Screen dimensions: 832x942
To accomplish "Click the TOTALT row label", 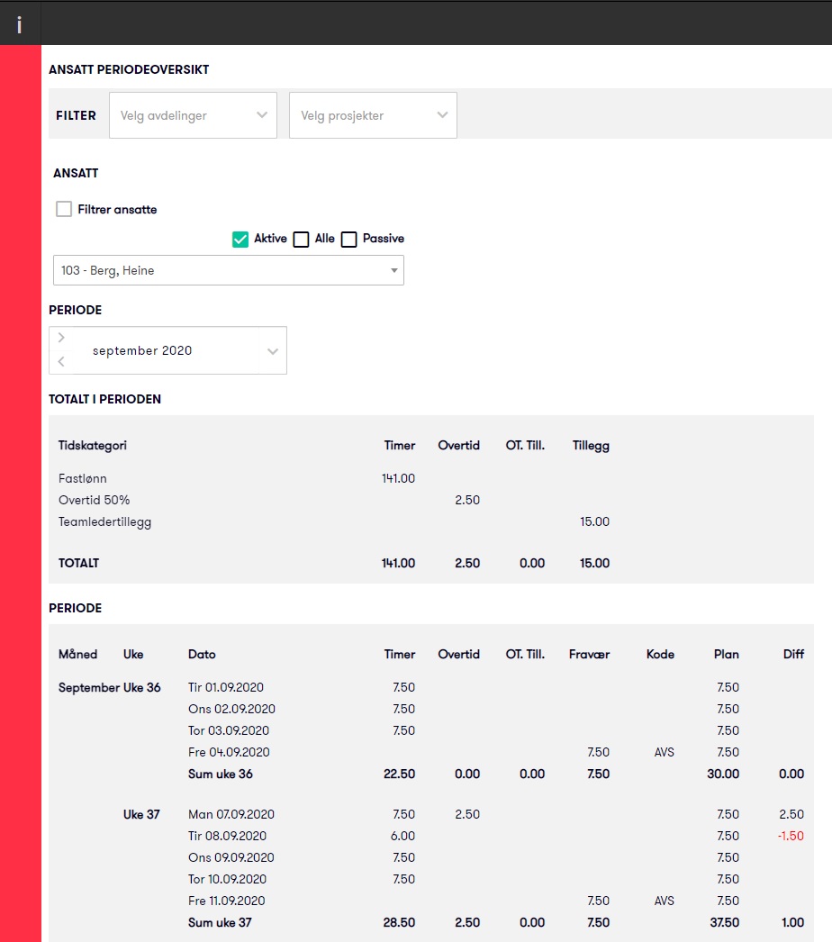I will click(x=78, y=563).
